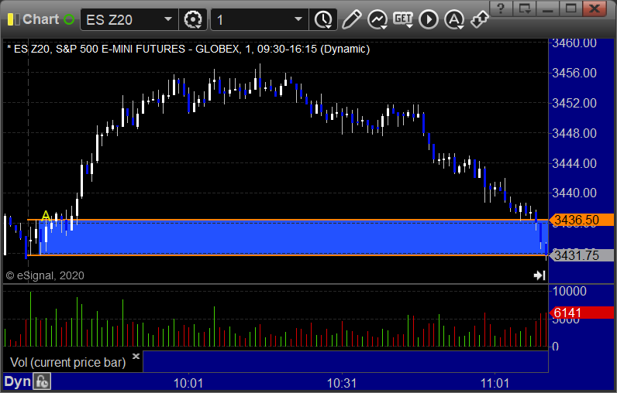This screenshot has width=617, height=393.
Task: Click the gray 3431.75 price label
Action: (581, 255)
